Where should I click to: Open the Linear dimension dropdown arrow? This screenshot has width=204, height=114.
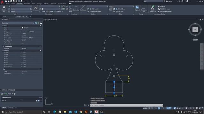click(46, 11)
